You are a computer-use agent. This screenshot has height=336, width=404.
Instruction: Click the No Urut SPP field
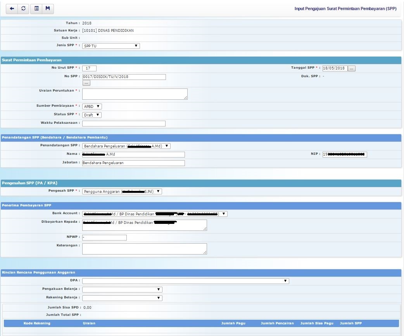pyautogui.click(x=89, y=68)
